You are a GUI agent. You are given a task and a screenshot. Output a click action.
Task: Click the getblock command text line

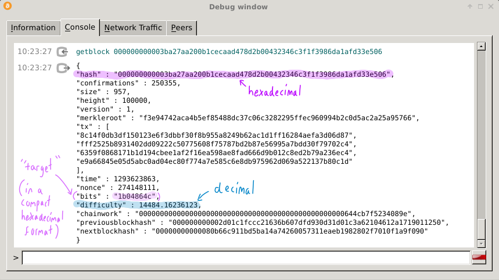click(229, 52)
